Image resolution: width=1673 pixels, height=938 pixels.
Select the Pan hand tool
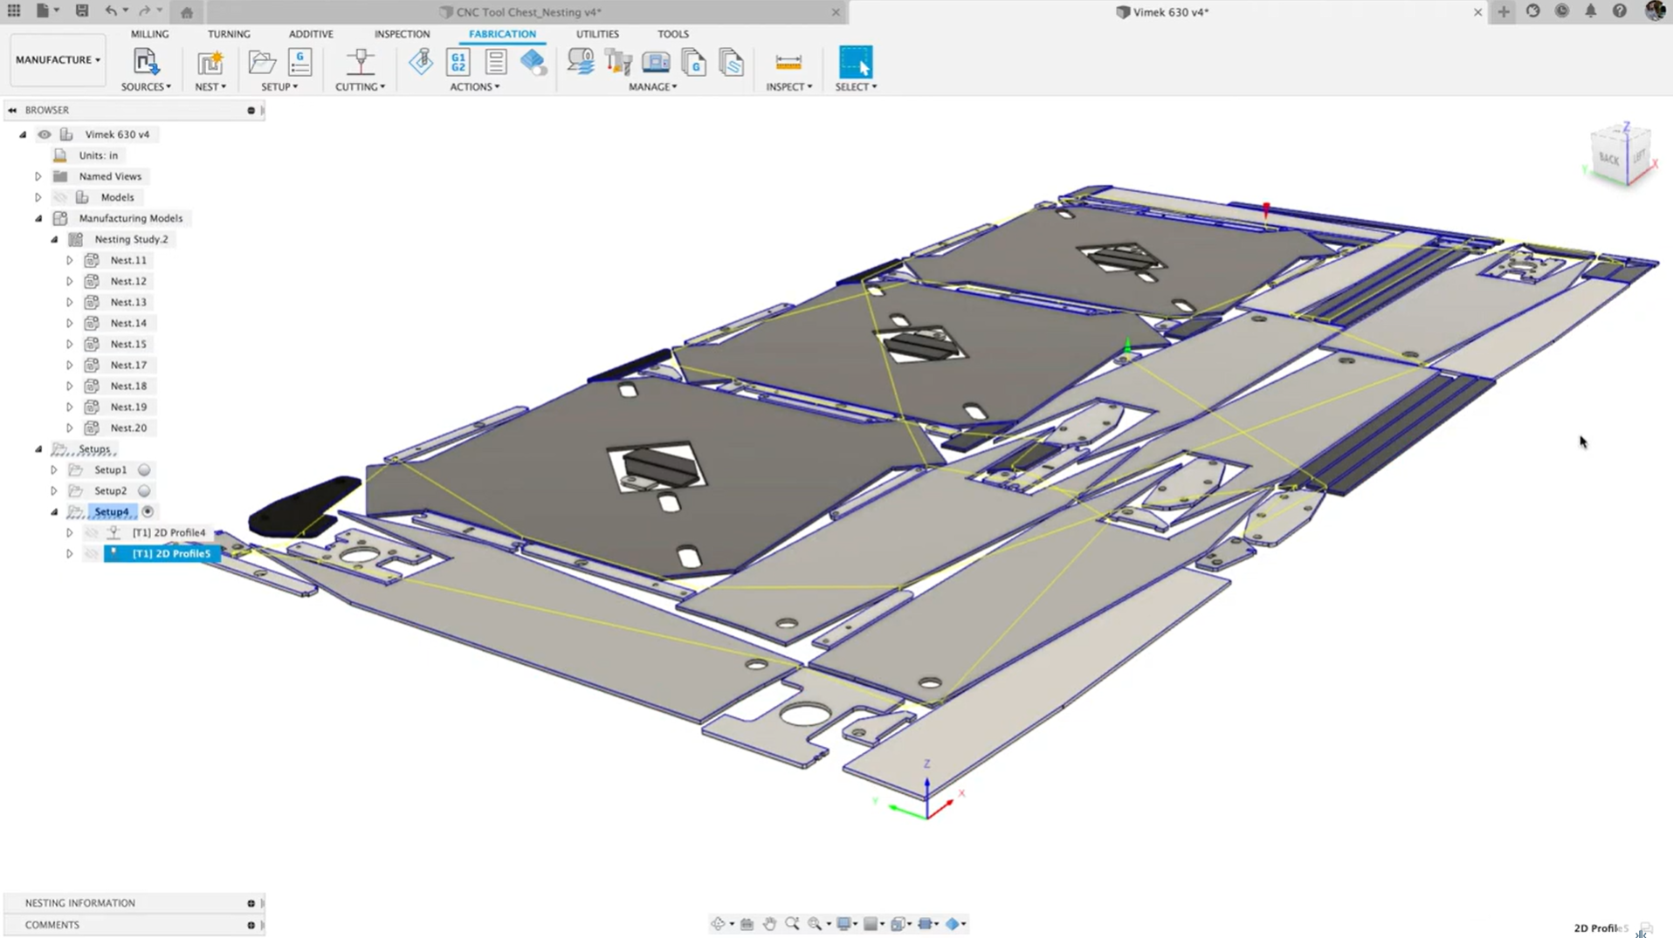point(769,923)
